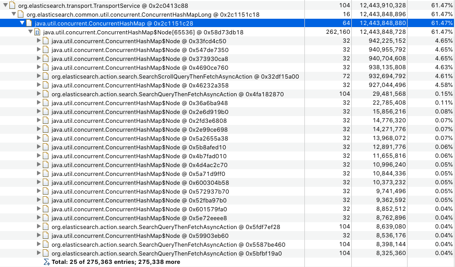The height and width of the screenshot is (267, 455).
Task: Click percentage value 4.58%
Action: (x=444, y=85)
